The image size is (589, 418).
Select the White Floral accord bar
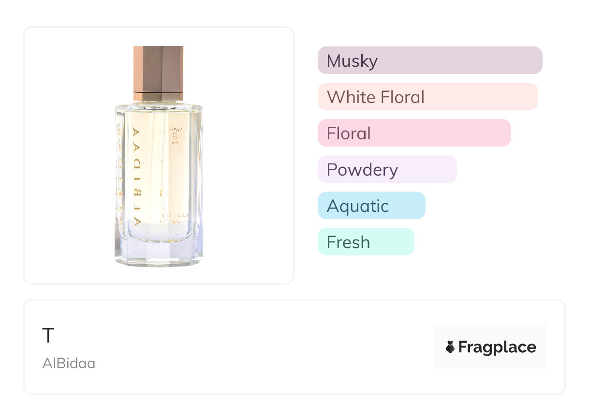coord(427,97)
